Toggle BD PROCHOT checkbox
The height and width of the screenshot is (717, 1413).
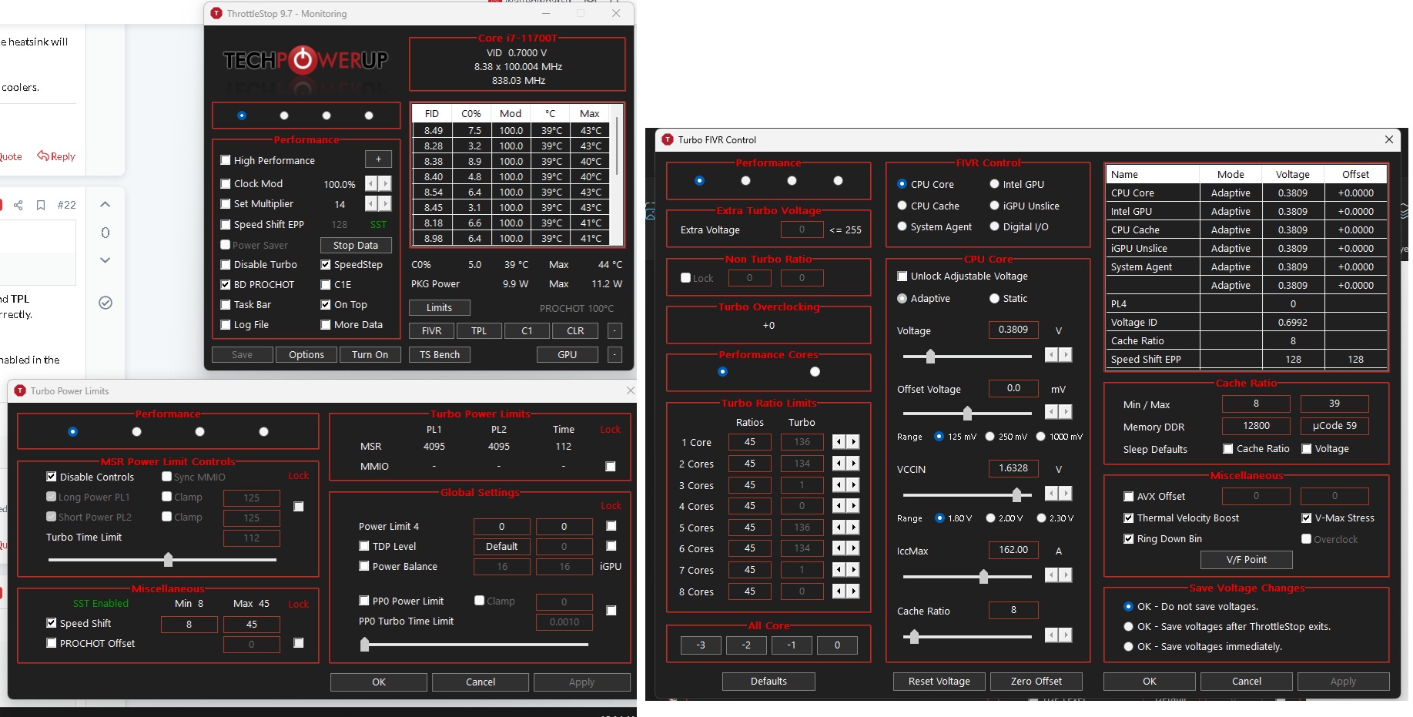point(226,284)
